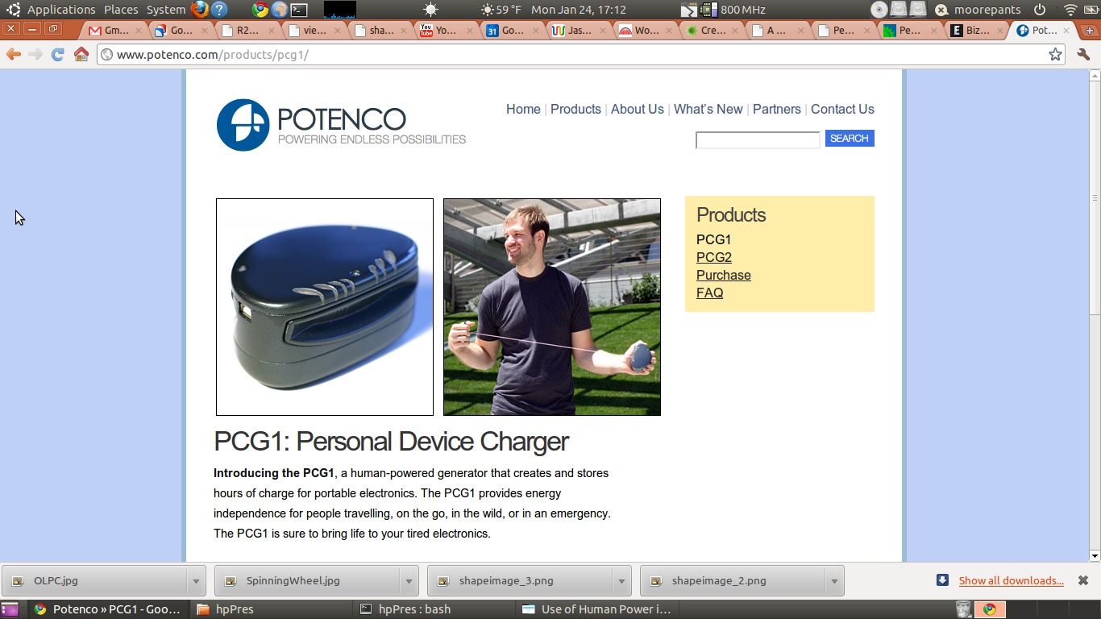Click the system monitor graph applet
Viewport: 1101px width, 619px height.
[339, 10]
